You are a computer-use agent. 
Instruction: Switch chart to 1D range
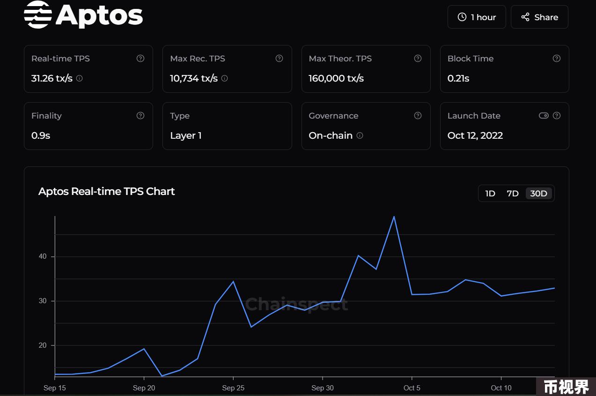[x=490, y=194]
